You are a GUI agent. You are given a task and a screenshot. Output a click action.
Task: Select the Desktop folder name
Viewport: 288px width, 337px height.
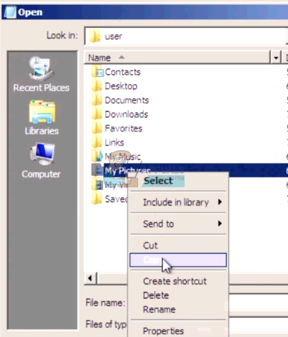coord(121,86)
